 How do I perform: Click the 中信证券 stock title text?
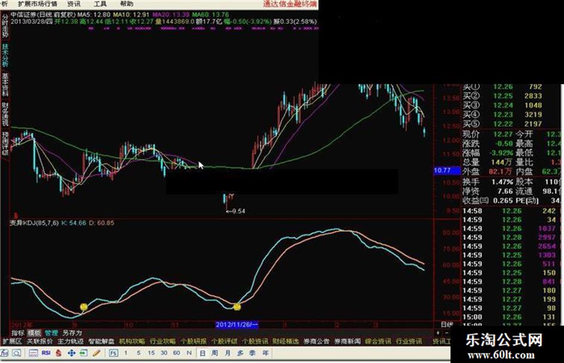[23, 15]
